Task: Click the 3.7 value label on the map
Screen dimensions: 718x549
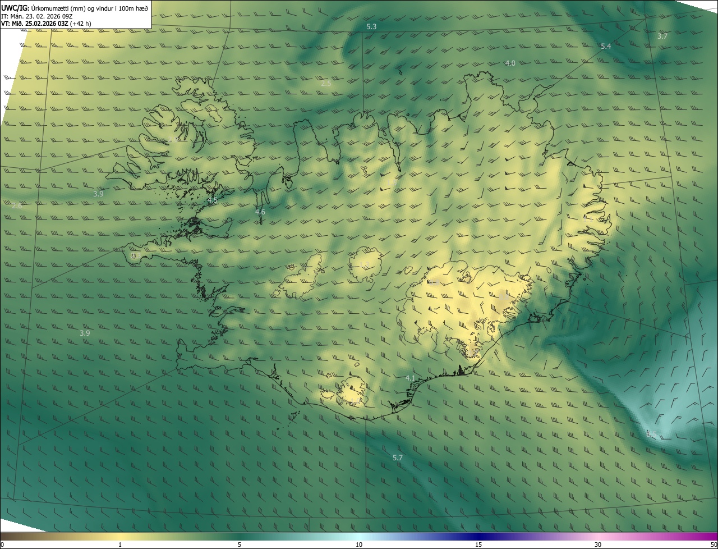Action: [662, 36]
